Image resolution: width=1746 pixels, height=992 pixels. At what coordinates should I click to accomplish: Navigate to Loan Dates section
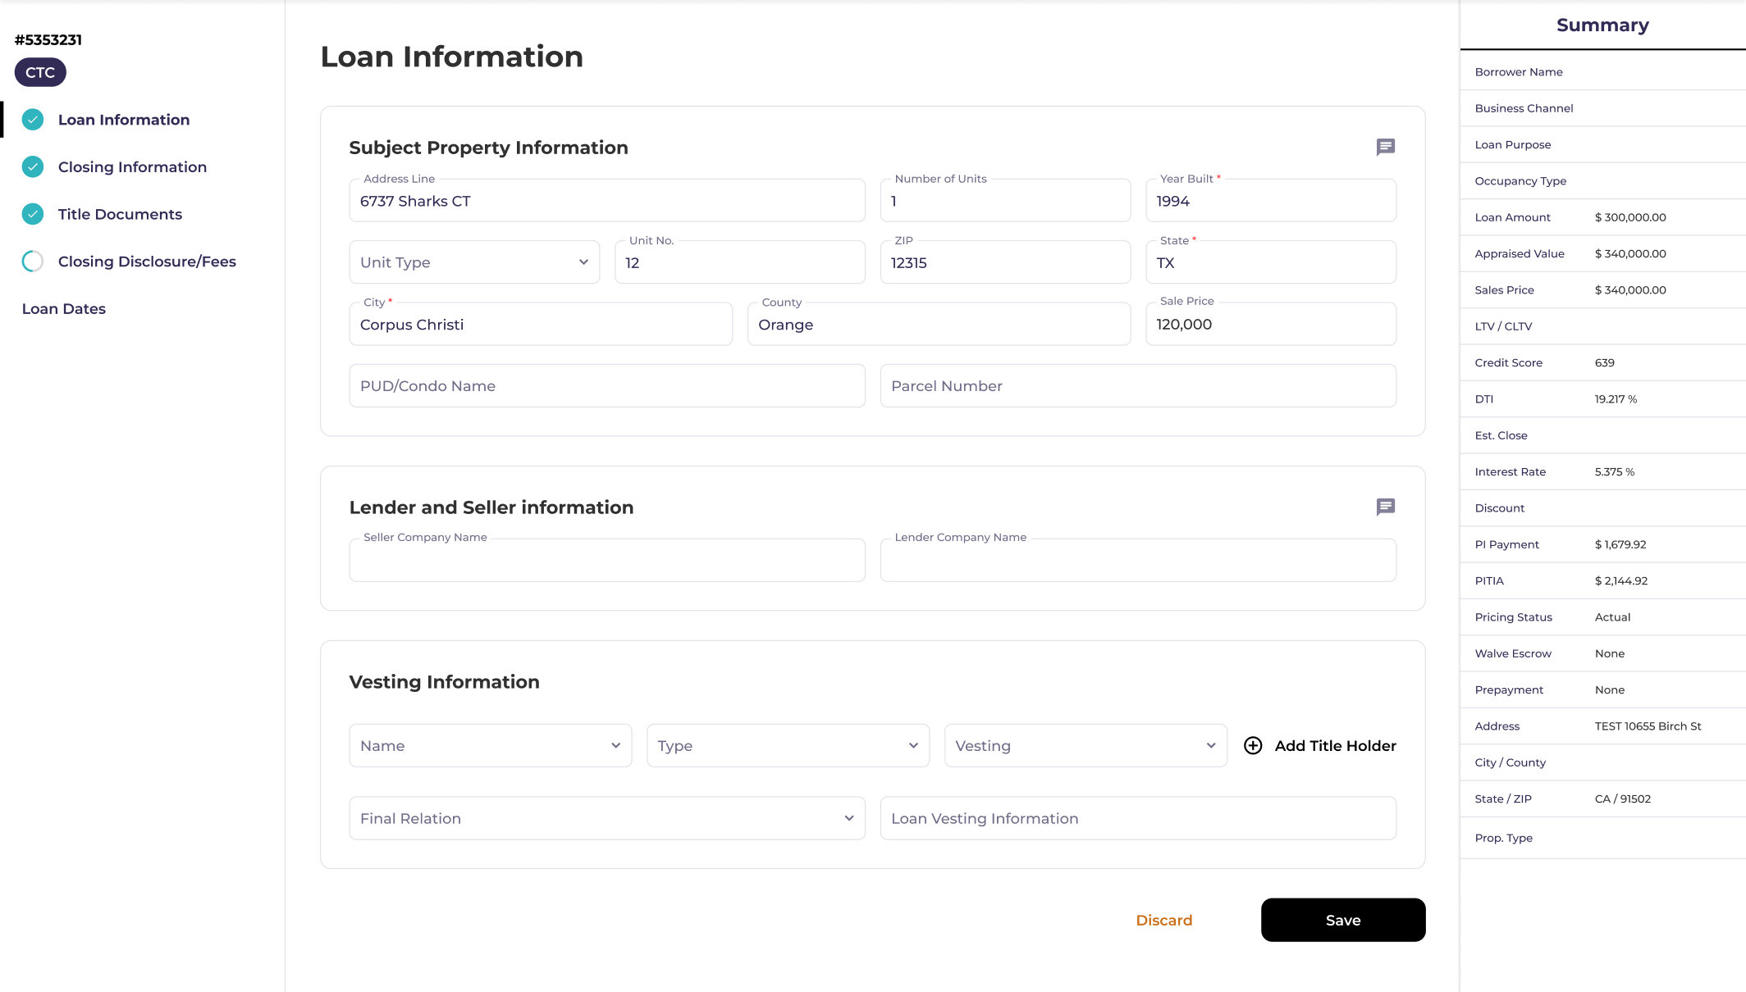pos(63,308)
